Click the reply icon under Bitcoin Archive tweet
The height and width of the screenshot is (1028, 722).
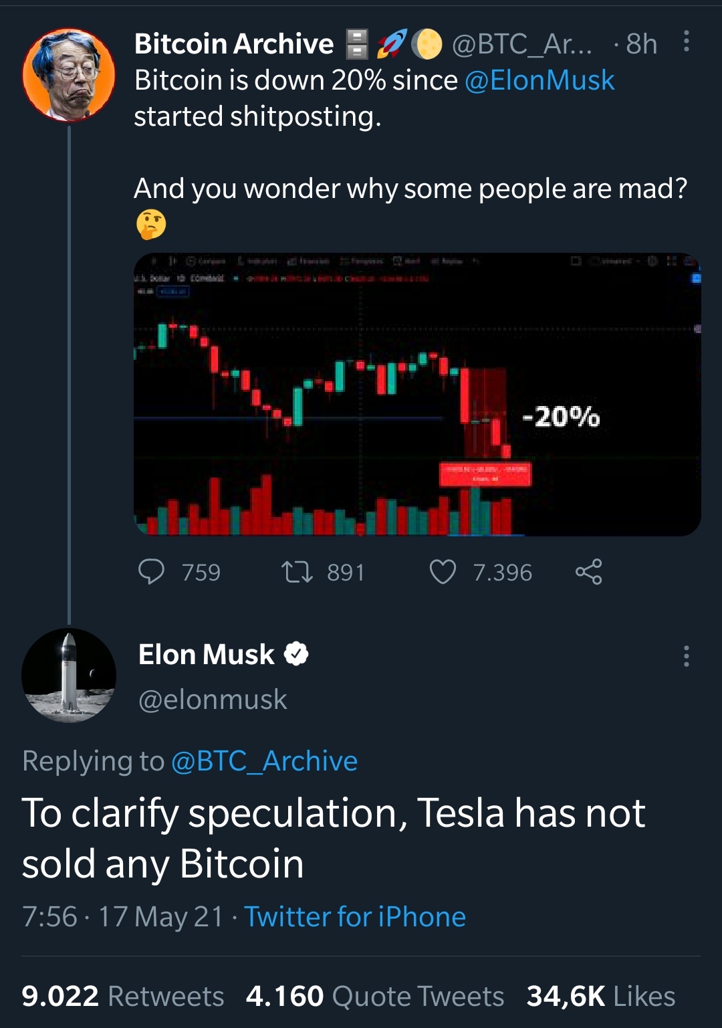point(151,572)
